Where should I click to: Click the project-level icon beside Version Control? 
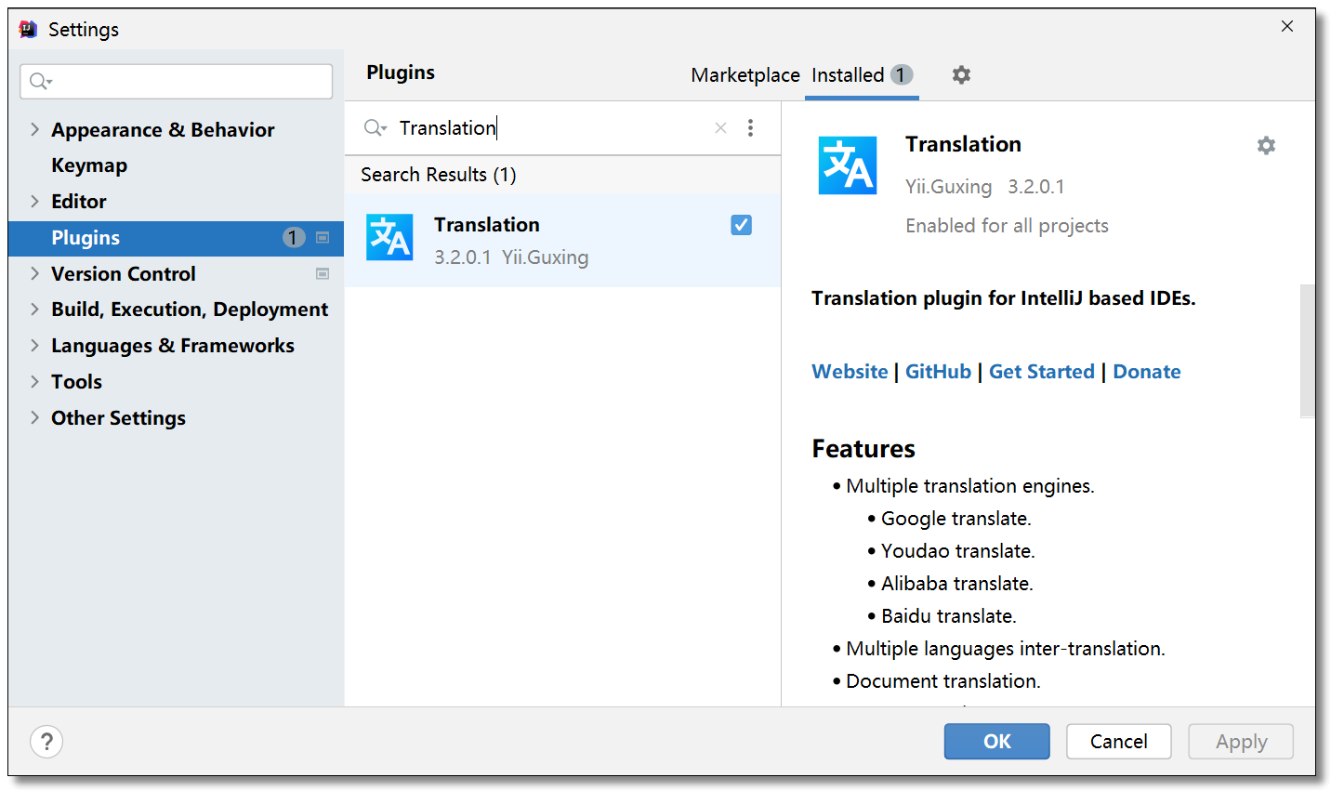click(x=323, y=273)
